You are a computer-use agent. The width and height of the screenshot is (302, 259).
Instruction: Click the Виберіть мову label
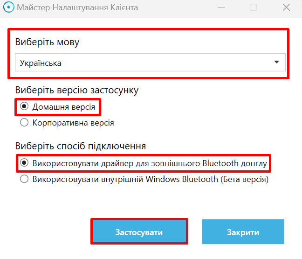coord(47,42)
